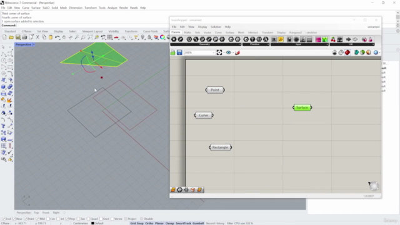400x225 pixels.
Task: Click the Cut scissors icon in Rhino toolbar
Action: click(37, 37)
